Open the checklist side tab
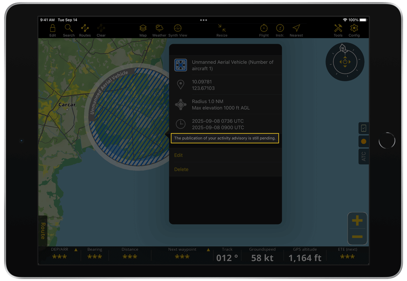407x281 pixels. [x=364, y=128]
